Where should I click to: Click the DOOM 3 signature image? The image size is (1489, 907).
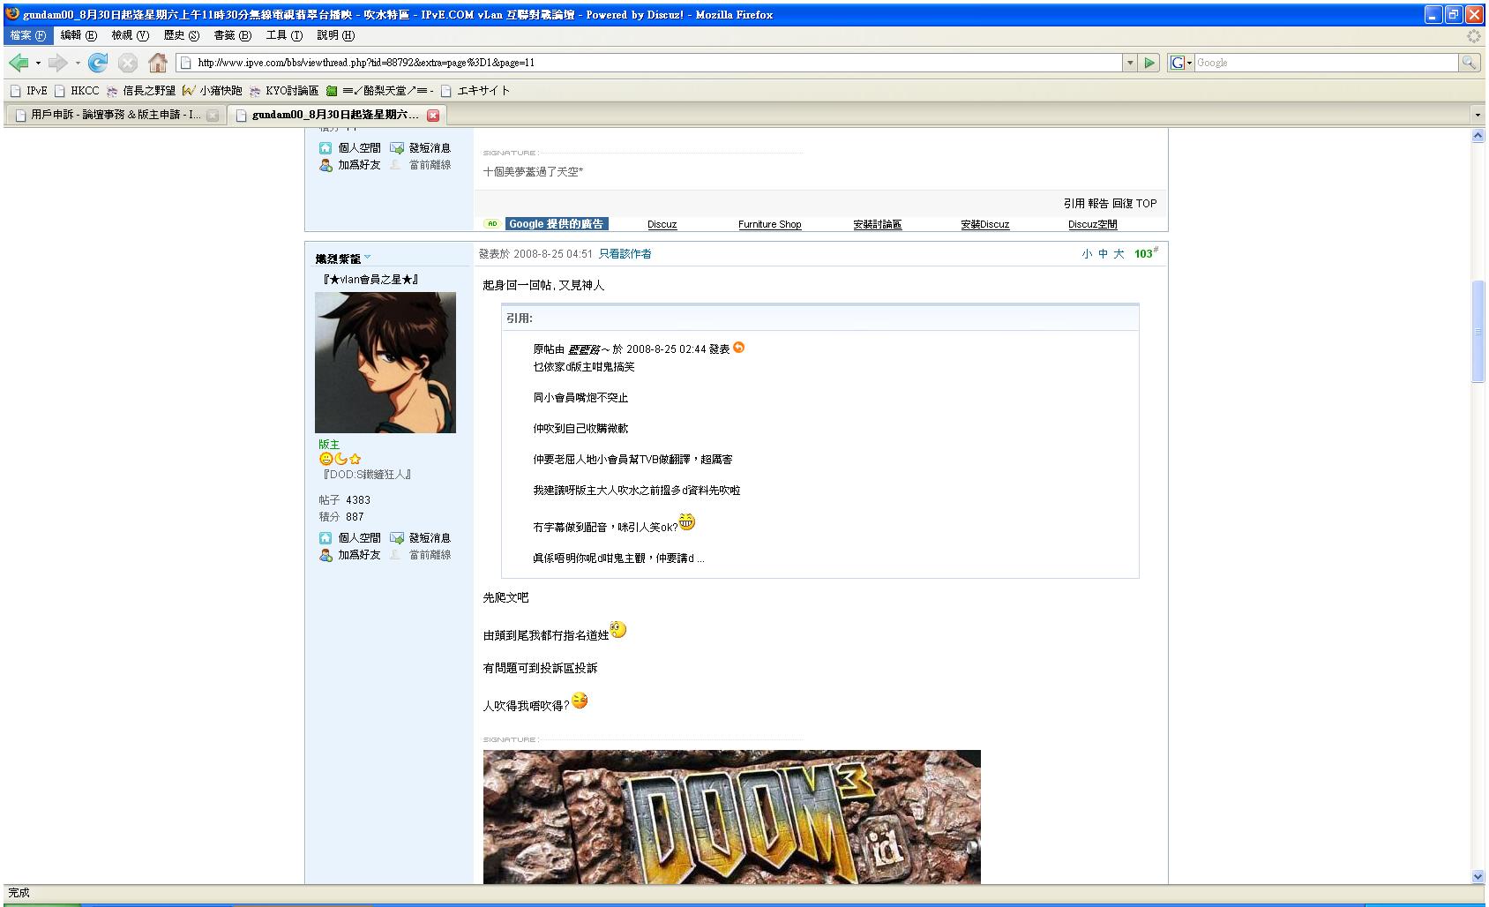click(732, 817)
